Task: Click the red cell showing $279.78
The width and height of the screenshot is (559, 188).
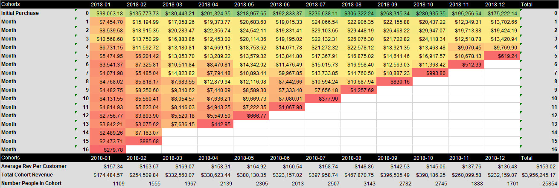Action: [x=108, y=150]
